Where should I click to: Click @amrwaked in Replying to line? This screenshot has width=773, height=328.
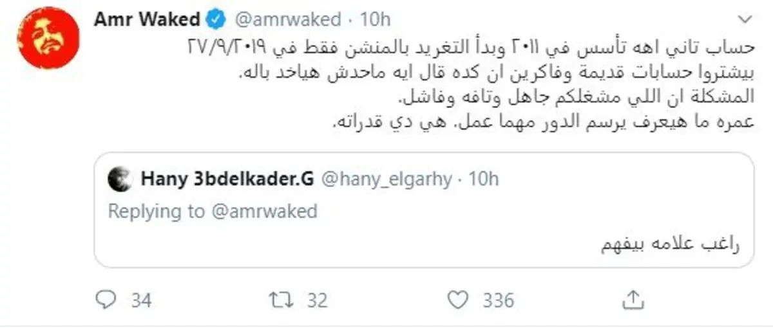pos(262,212)
